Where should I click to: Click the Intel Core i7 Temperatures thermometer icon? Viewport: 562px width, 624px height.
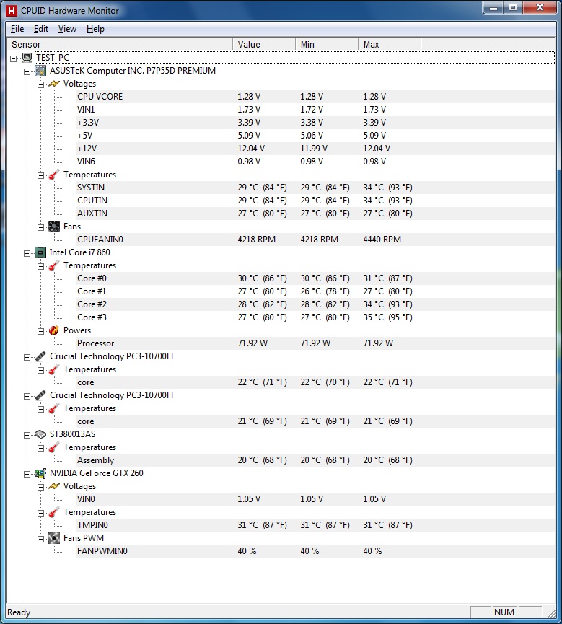[54, 266]
